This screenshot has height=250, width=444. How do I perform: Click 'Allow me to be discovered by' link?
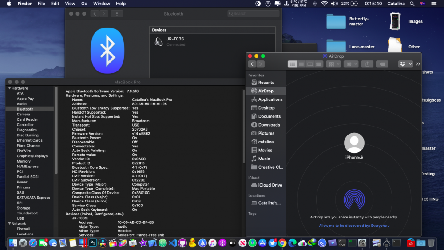(354, 226)
